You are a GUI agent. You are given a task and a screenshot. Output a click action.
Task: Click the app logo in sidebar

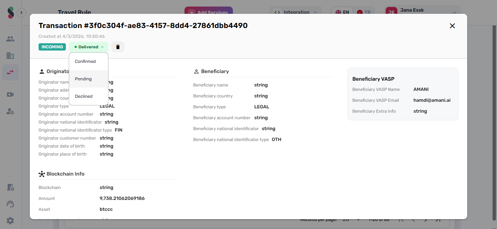11,13
